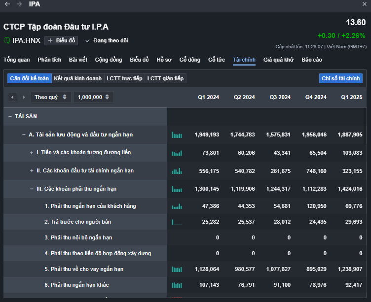This screenshot has width=371, height=302.
Task: Click the Q4 2024 value 120,950
Action: tap(316, 206)
